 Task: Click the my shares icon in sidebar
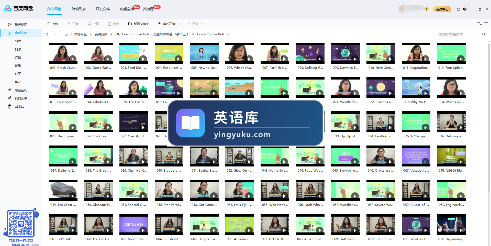coord(10,98)
